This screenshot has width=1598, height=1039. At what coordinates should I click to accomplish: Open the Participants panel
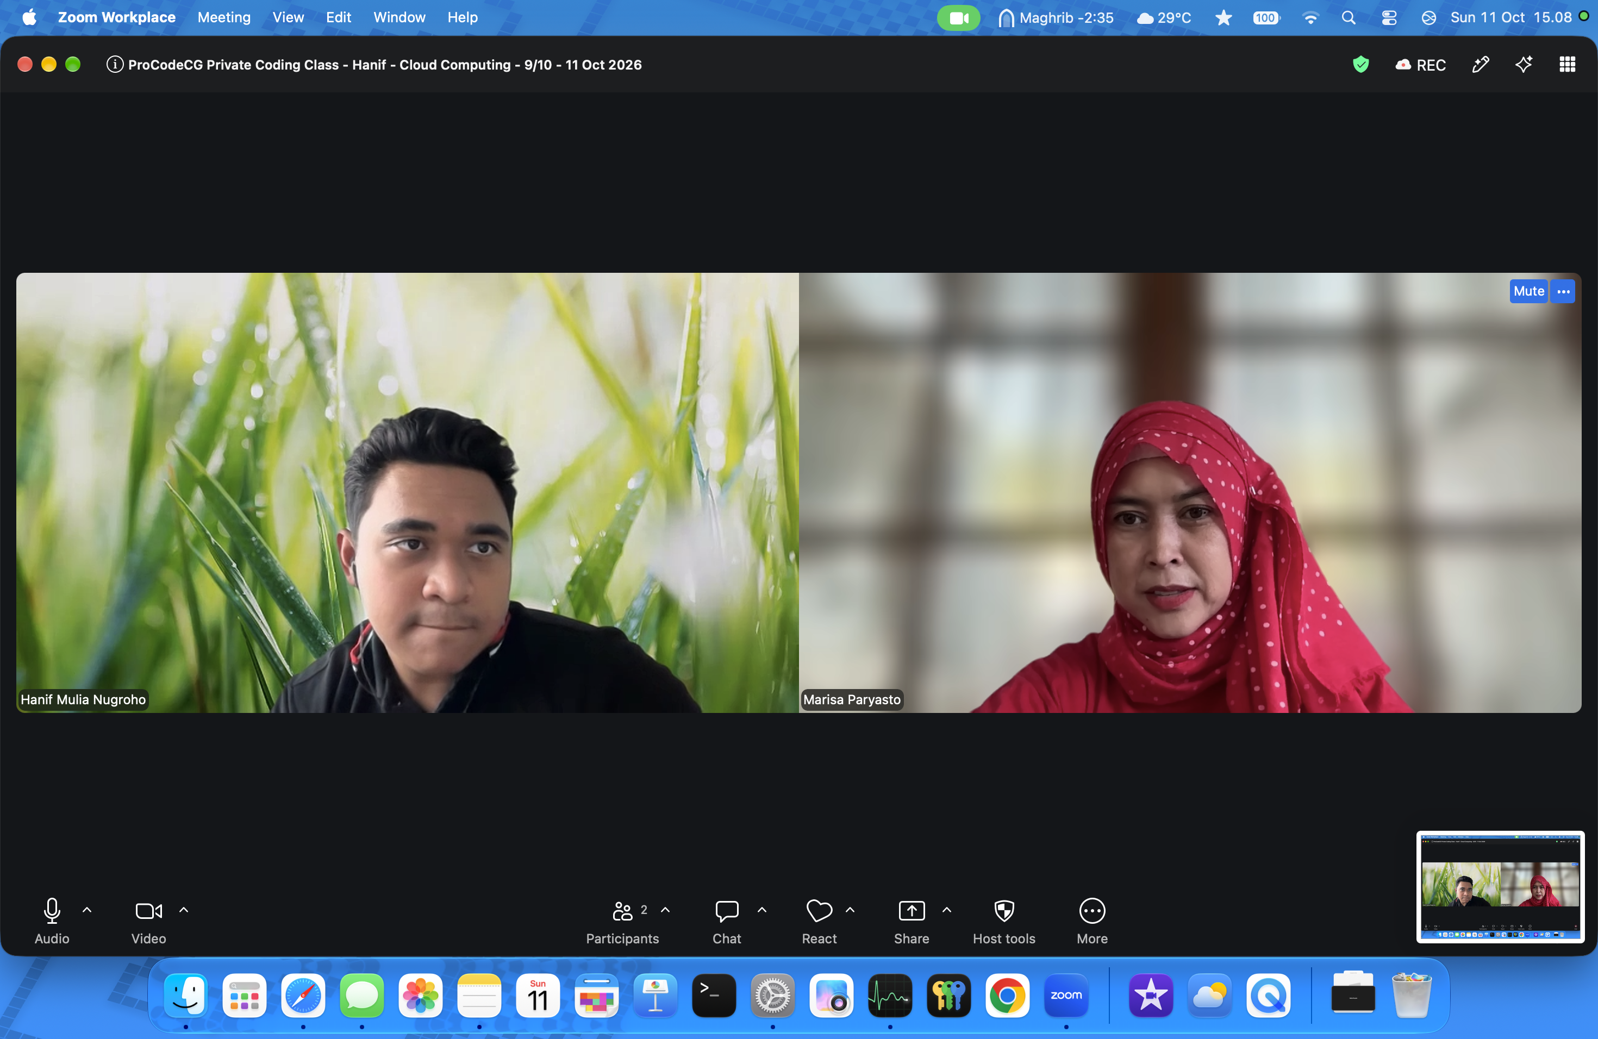622,922
